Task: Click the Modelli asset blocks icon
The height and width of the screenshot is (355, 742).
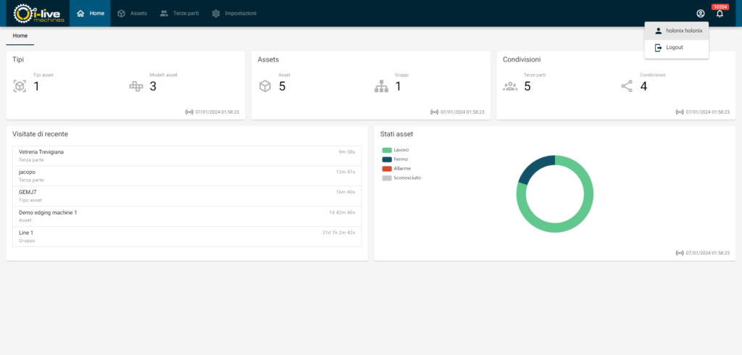Action: pos(136,86)
